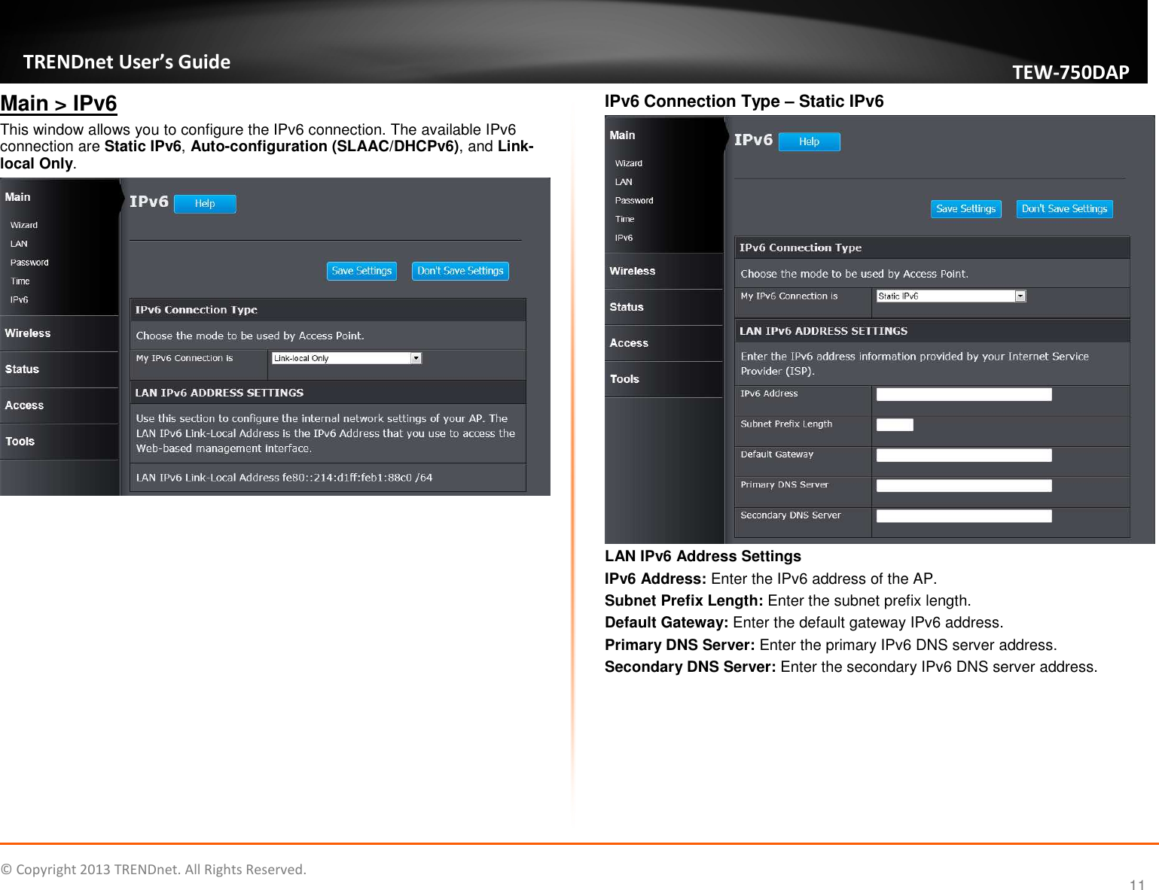This screenshot has width=1159, height=890.
Task: Click the Primary DNS Server input field
Action: (x=964, y=486)
